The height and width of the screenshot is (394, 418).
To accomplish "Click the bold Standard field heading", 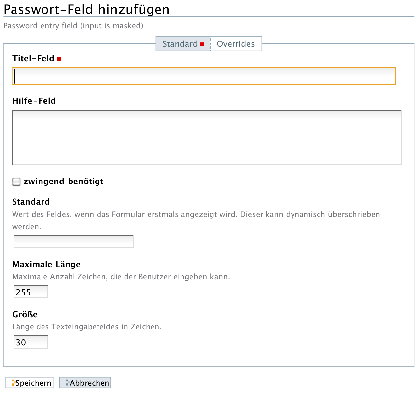I will coord(31,202).
